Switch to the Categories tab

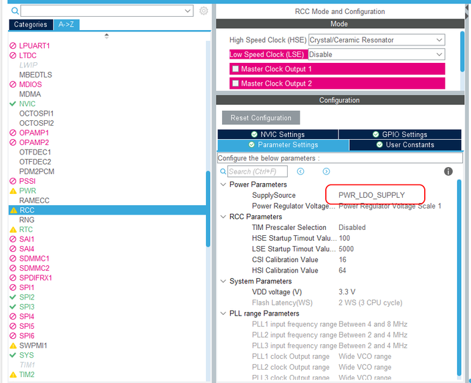tap(31, 24)
